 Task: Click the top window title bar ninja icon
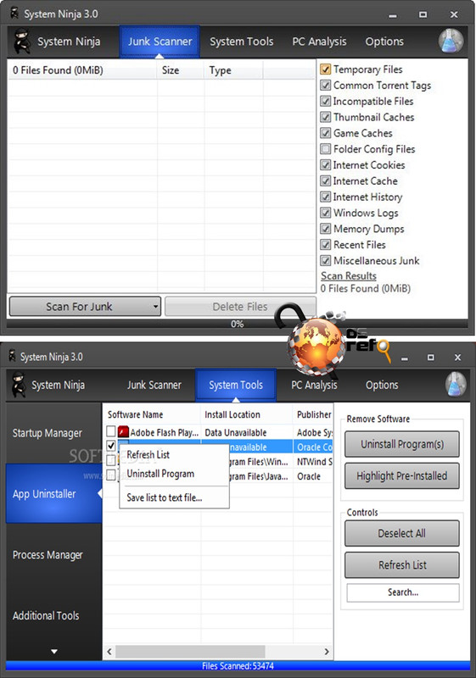click(x=14, y=14)
